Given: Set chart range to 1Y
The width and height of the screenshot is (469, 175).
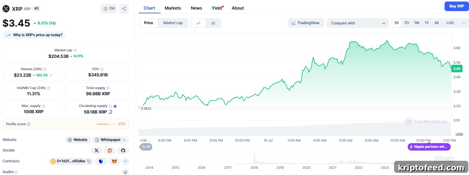Looking at the screenshot, I should click(427, 23).
